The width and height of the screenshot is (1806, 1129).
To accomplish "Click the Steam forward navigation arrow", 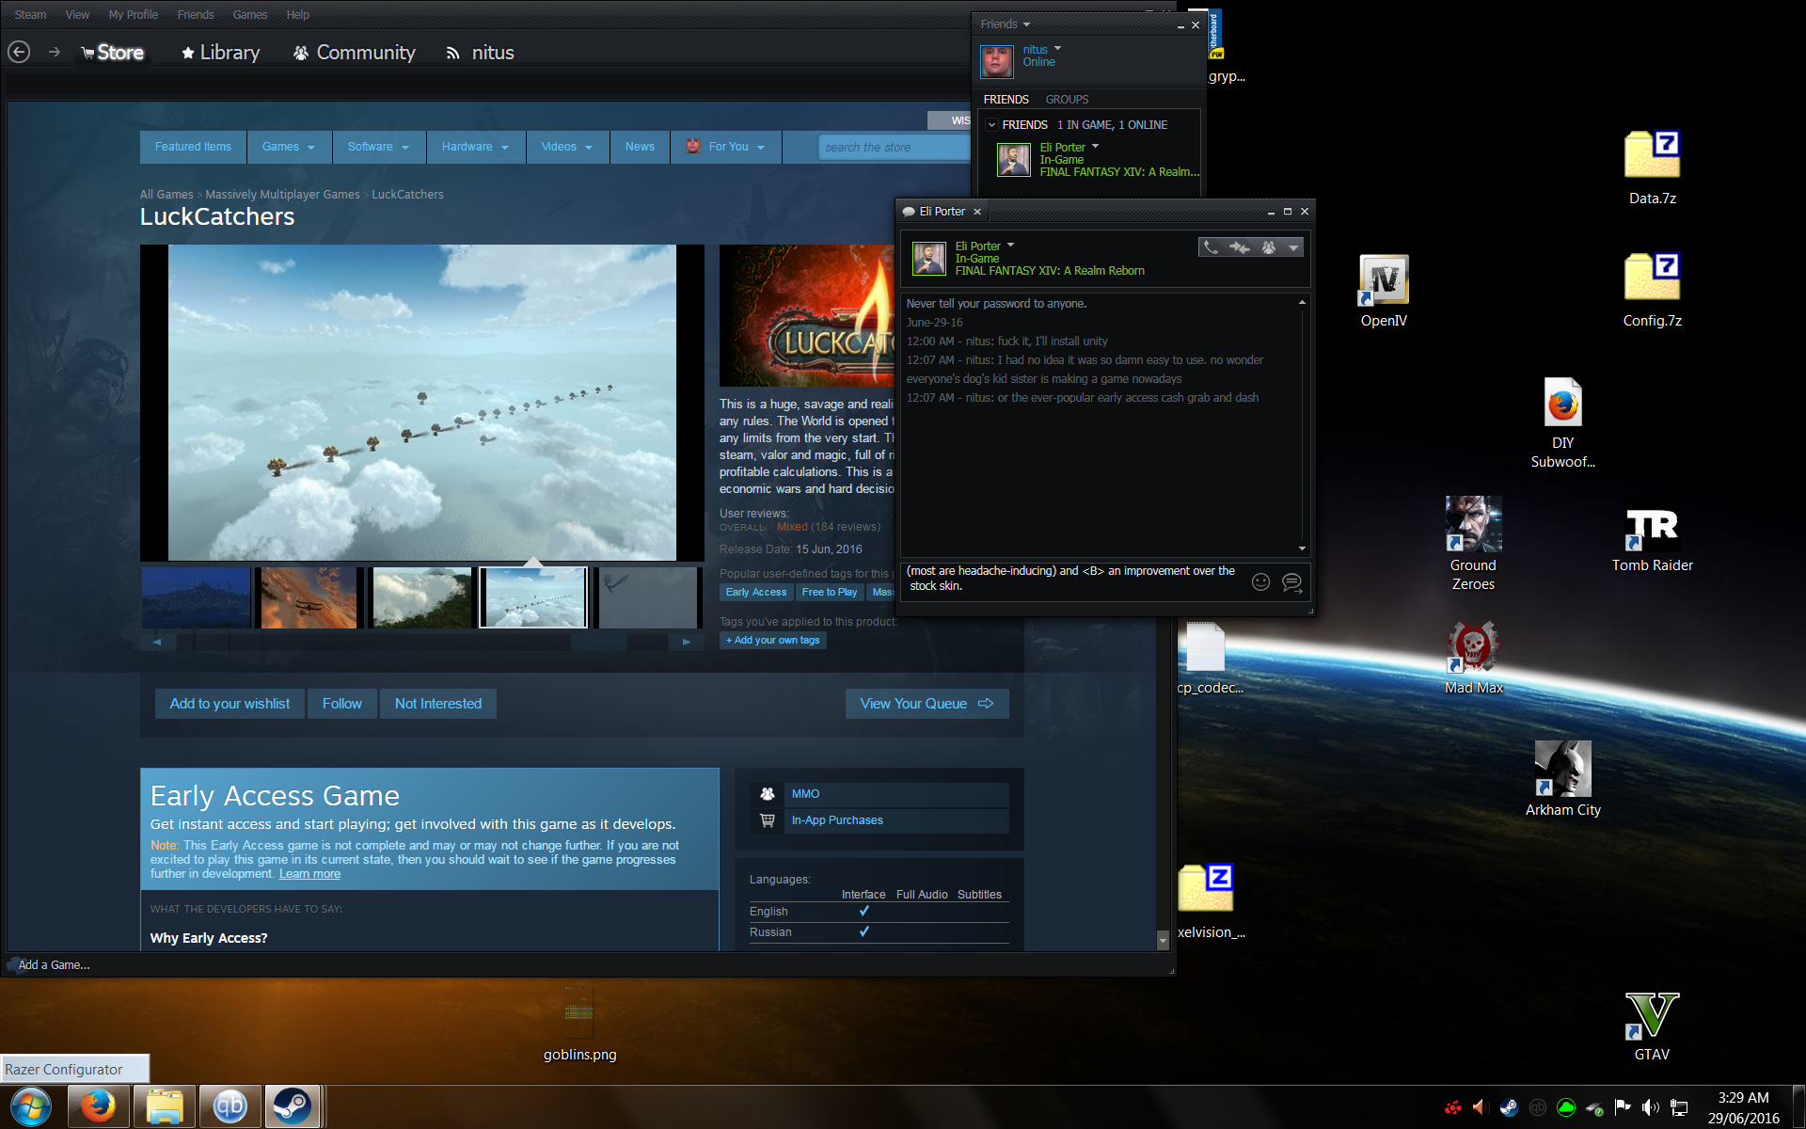I will tap(55, 53).
